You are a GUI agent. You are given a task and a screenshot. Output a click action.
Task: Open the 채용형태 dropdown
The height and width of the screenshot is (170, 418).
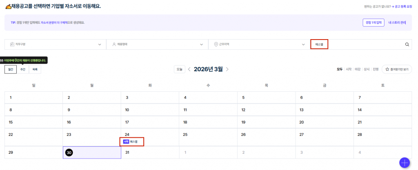point(202,44)
